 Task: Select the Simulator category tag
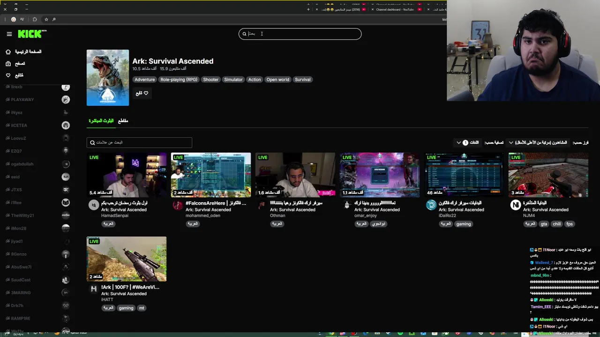tap(233, 80)
